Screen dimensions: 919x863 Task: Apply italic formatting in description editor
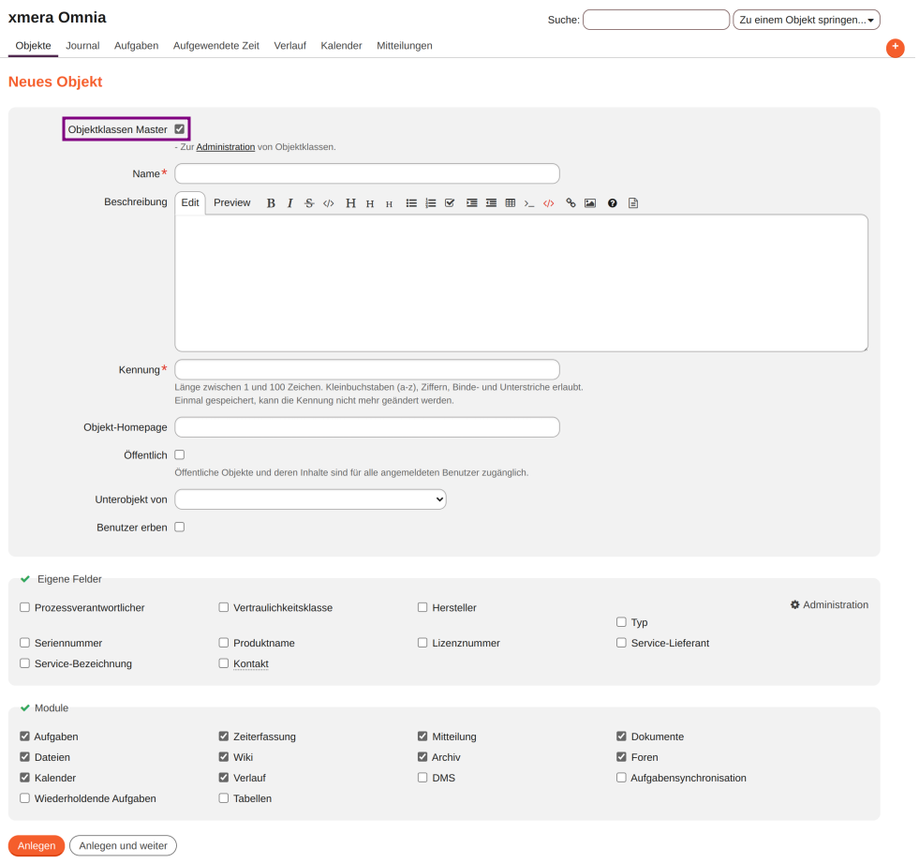pos(290,203)
